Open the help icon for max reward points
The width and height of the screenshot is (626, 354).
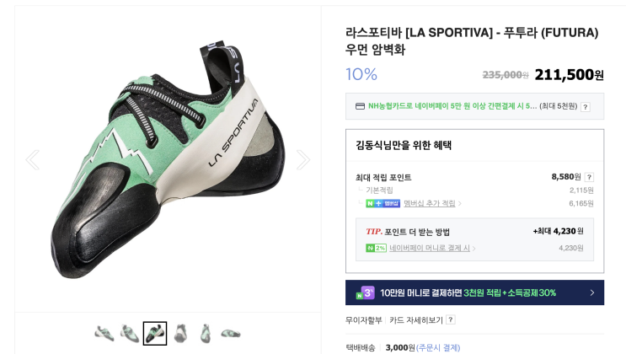point(589,177)
